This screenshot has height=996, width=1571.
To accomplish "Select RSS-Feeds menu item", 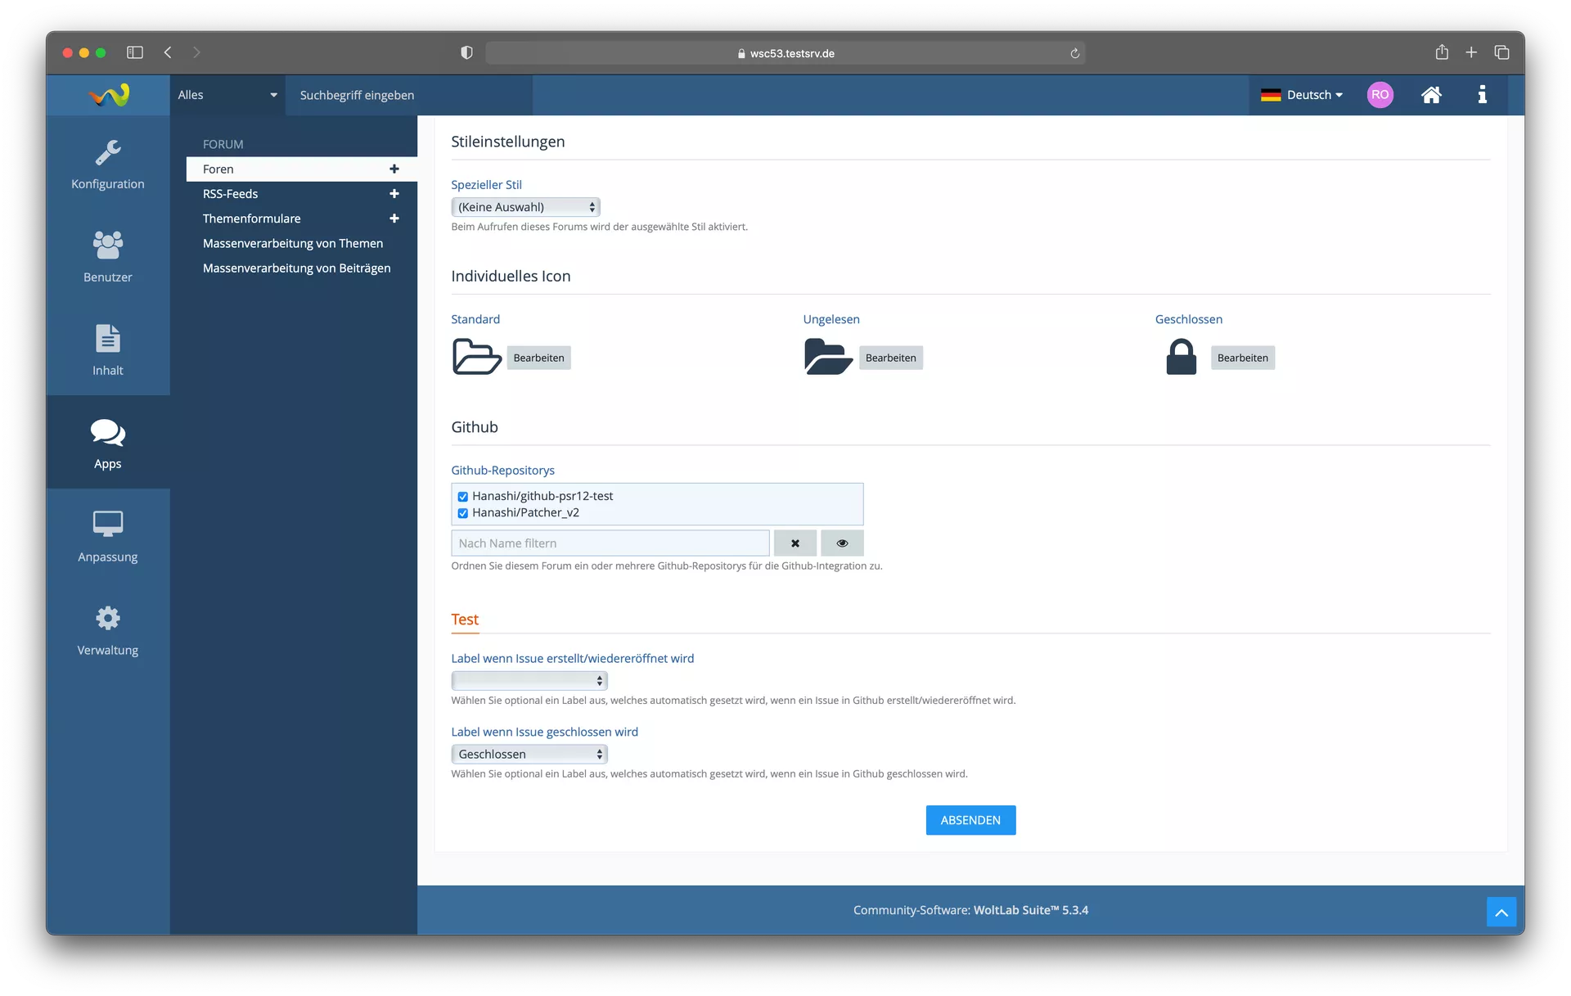I will (x=231, y=194).
